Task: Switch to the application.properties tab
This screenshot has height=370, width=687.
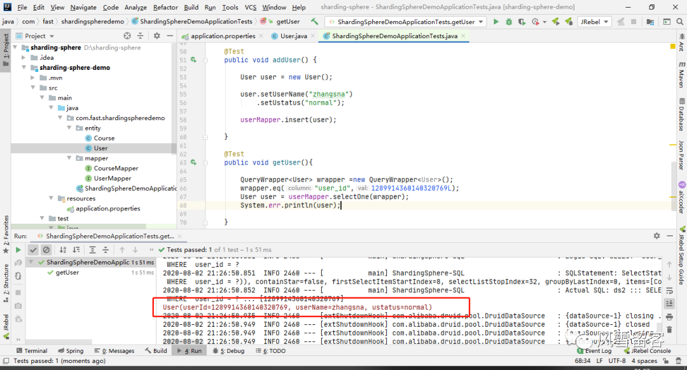Action: point(223,36)
